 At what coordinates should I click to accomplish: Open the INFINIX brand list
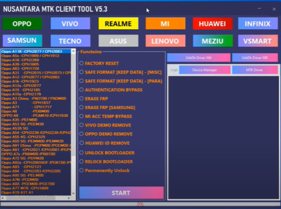coord(258,23)
